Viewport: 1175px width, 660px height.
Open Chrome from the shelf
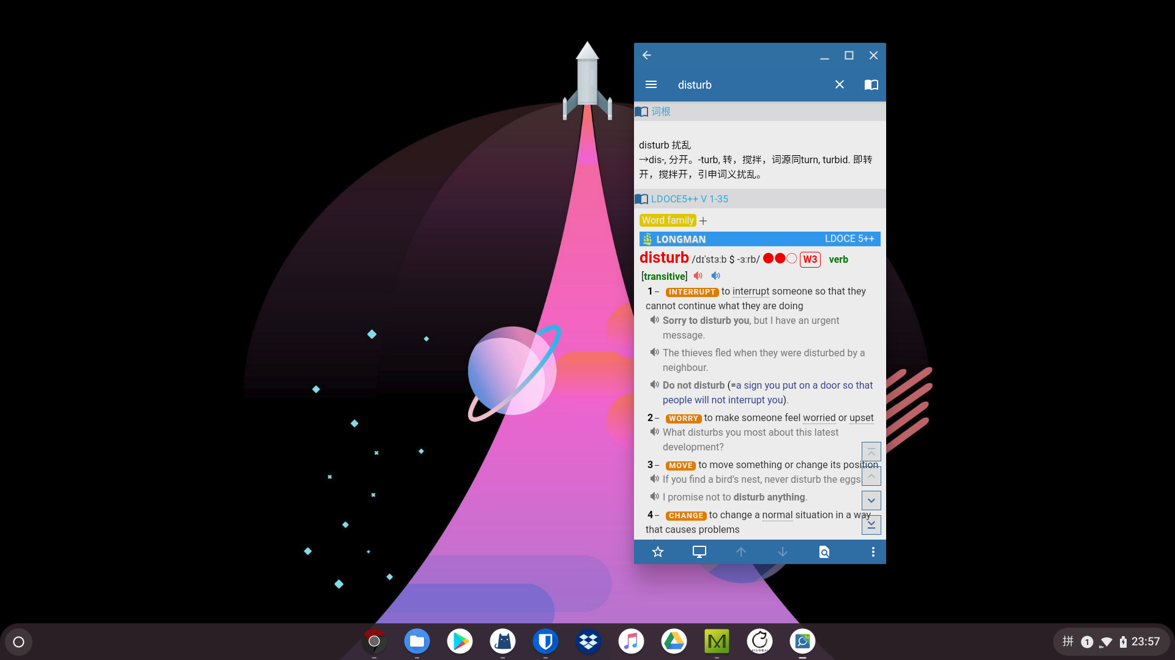click(374, 641)
